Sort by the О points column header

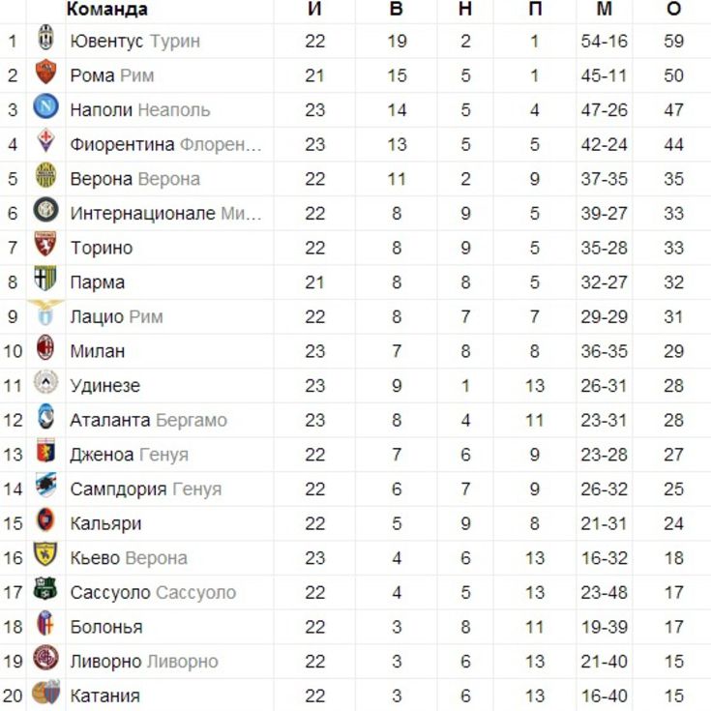(x=674, y=10)
